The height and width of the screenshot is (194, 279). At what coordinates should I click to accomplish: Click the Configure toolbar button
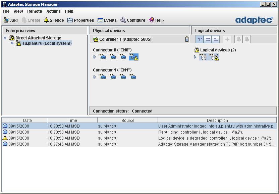(133, 20)
